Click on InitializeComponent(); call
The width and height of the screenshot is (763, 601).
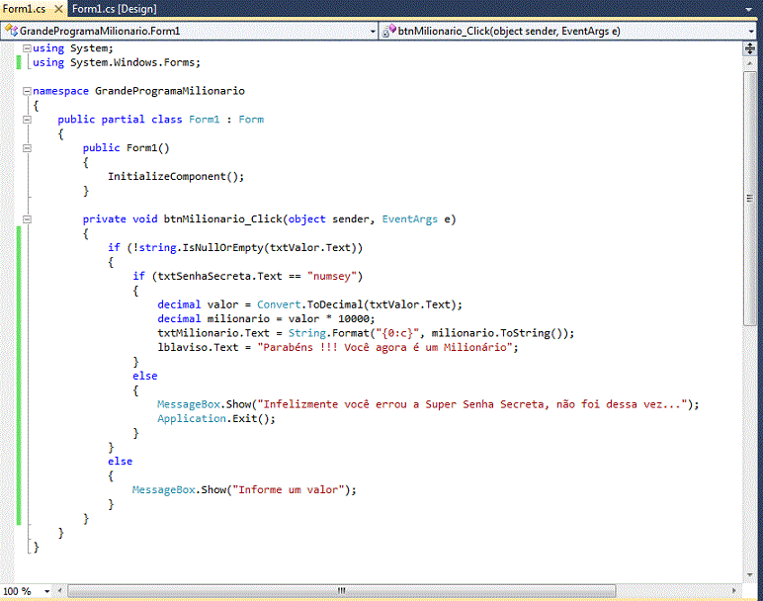(176, 177)
